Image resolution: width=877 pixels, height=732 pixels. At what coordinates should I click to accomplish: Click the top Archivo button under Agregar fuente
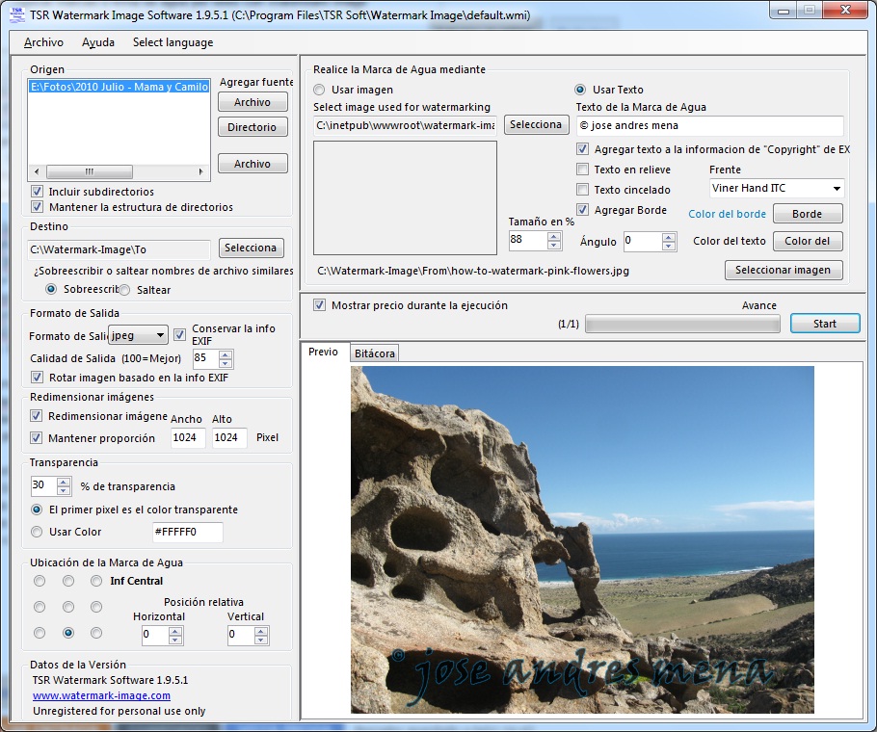[252, 102]
